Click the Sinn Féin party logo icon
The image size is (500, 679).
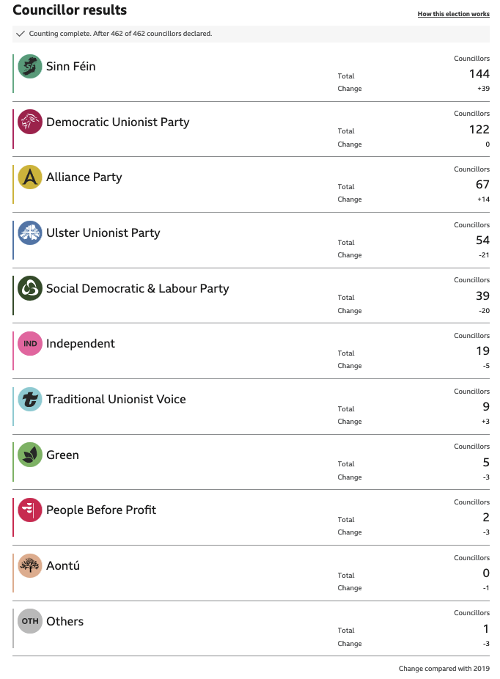pyautogui.click(x=30, y=67)
